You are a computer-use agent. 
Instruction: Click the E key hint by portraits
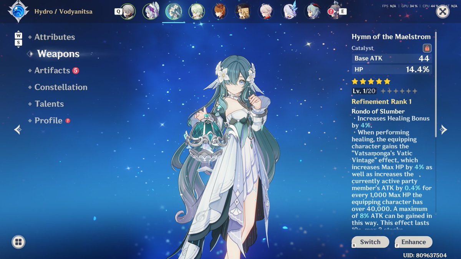[343, 12]
